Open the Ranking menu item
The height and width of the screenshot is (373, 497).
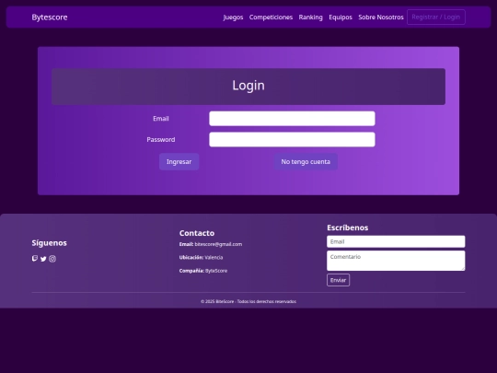coord(311,17)
